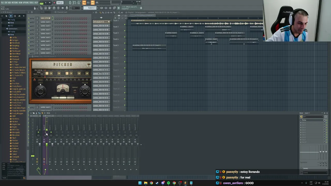
Task: Click the star favorites browser tab icon
Action: (x=24, y=16)
